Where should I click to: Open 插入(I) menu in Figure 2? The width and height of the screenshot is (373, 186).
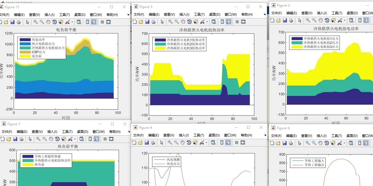(x=322, y=13)
